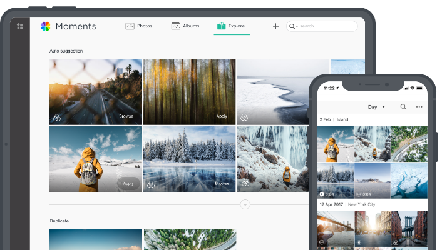Expand the Auto suggestion section chevron divider

(x=245, y=204)
